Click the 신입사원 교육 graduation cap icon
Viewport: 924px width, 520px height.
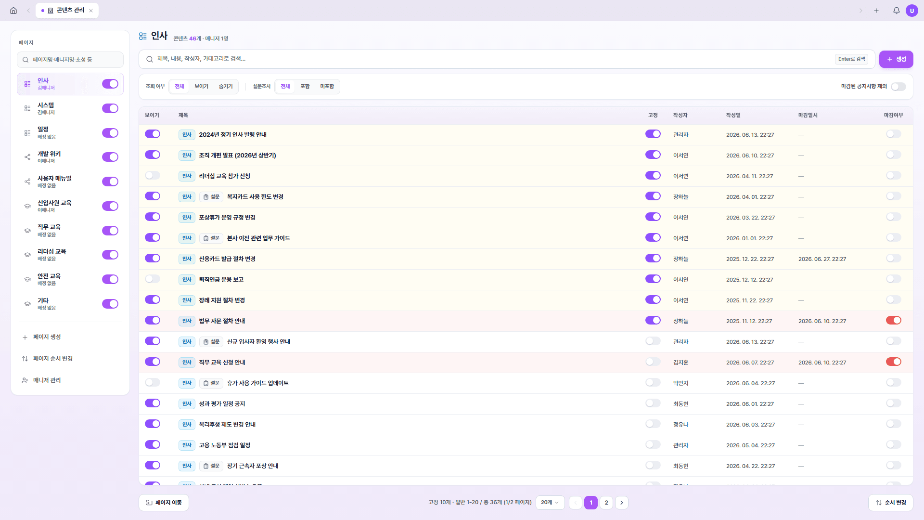pyautogui.click(x=27, y=206)
